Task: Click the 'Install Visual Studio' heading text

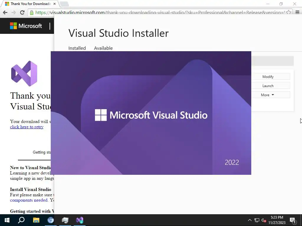Action: tap(31, 189)
